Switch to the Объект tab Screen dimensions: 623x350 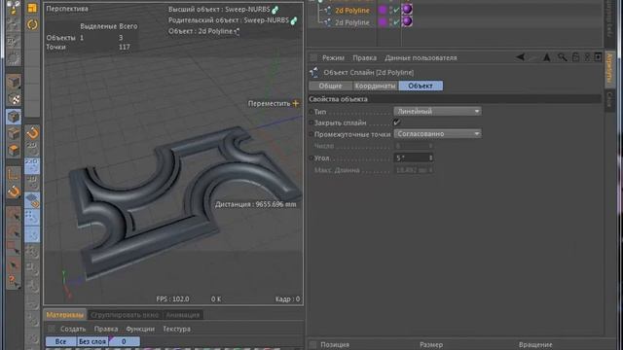pos(421,86)
